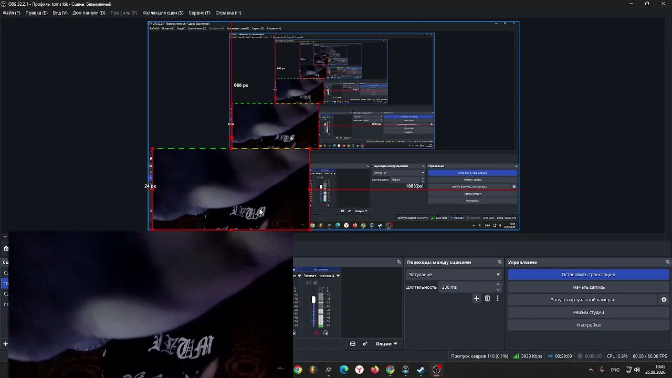Open Steam from the taskbar
672x378 pixels.
coord(421,370)
